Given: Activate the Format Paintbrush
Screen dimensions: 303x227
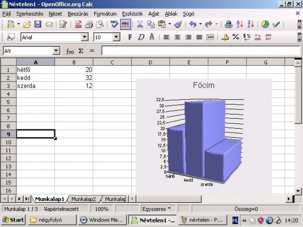Looking at the screenshot, I should (178, 24).
